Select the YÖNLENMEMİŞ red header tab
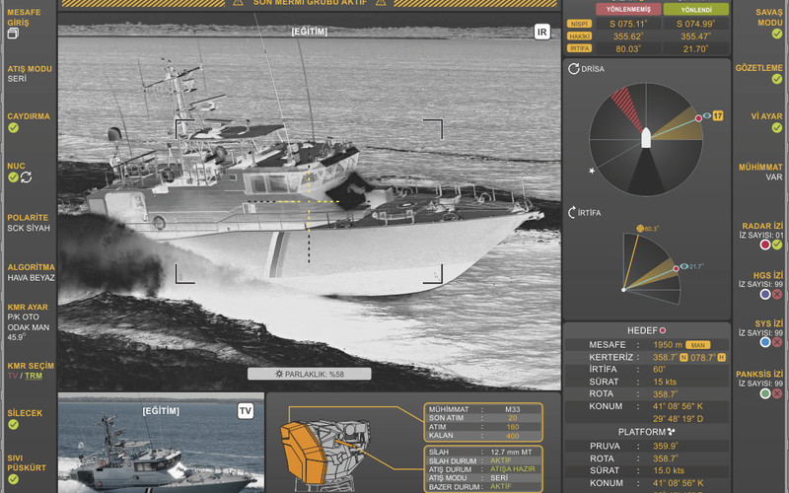Viewport: 789px width, 493px height. 628,10
